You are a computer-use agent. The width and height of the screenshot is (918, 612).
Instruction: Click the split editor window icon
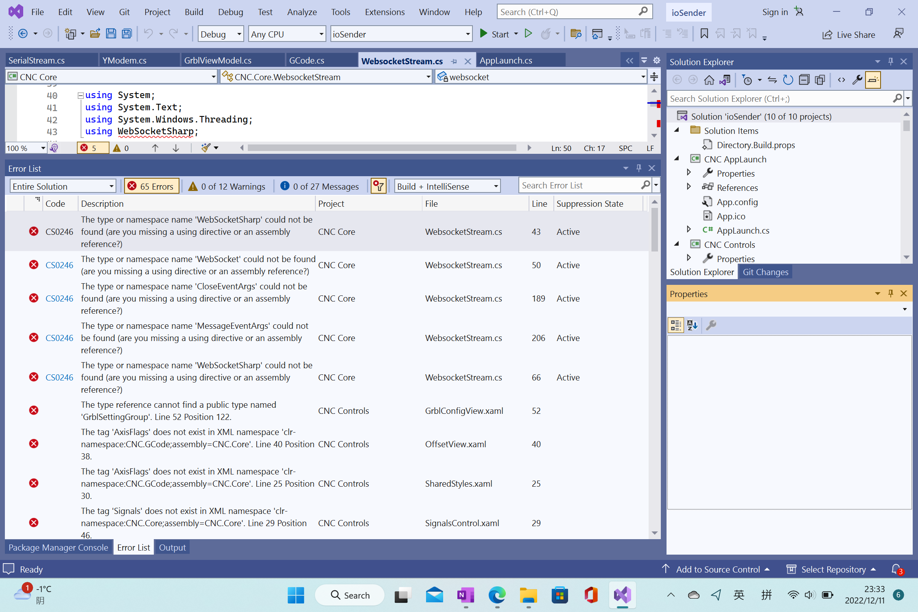tap(654, 76)
